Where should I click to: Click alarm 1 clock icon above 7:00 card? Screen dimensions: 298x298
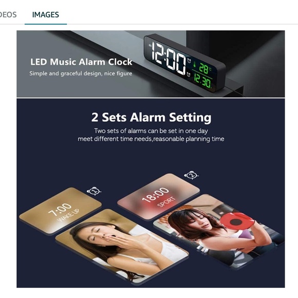94,191
